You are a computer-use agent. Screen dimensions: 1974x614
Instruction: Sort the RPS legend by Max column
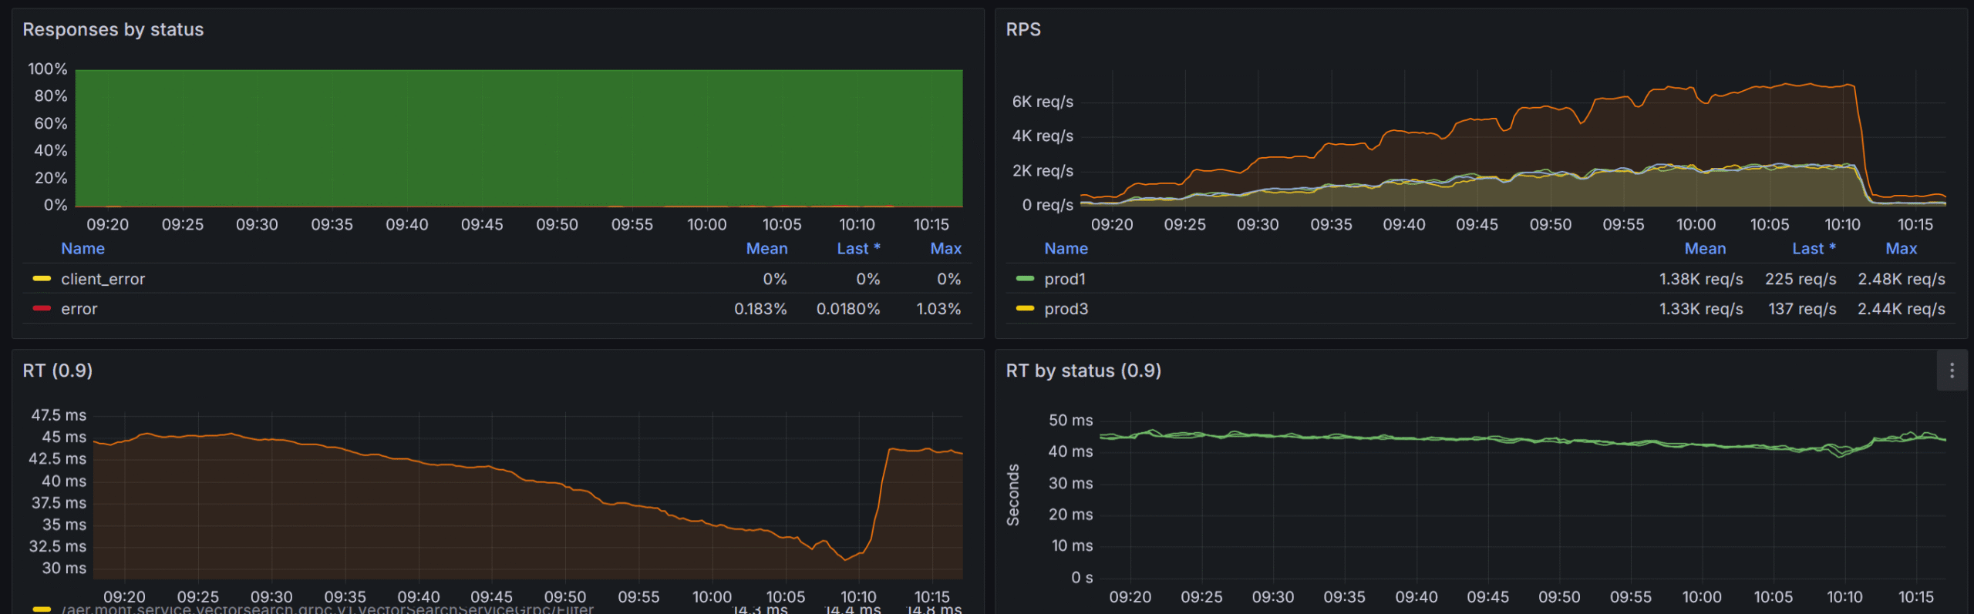(x=1901, y=249)
